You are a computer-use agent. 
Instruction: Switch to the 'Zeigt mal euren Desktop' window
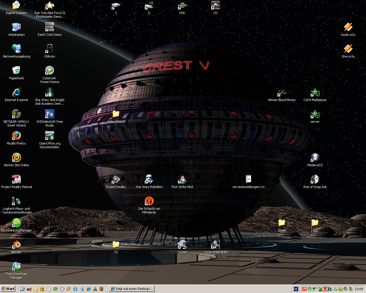pyautogui.click(x=132, y=289)
